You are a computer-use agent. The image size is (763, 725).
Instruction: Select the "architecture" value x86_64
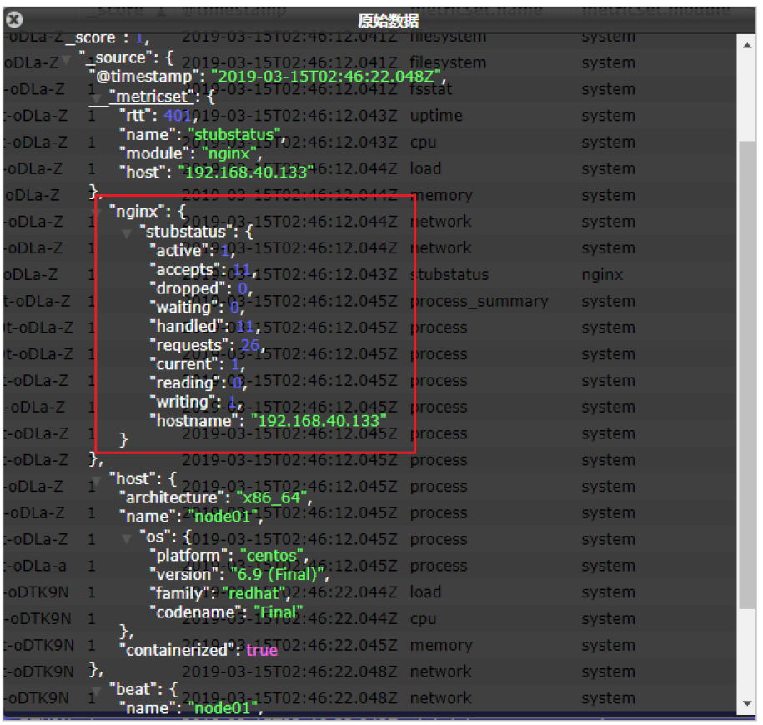click(x=272, y=498)
